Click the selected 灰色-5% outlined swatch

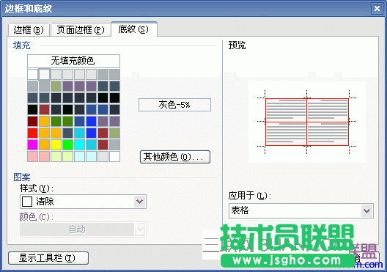pyautogui.click(x=45, y=74)
